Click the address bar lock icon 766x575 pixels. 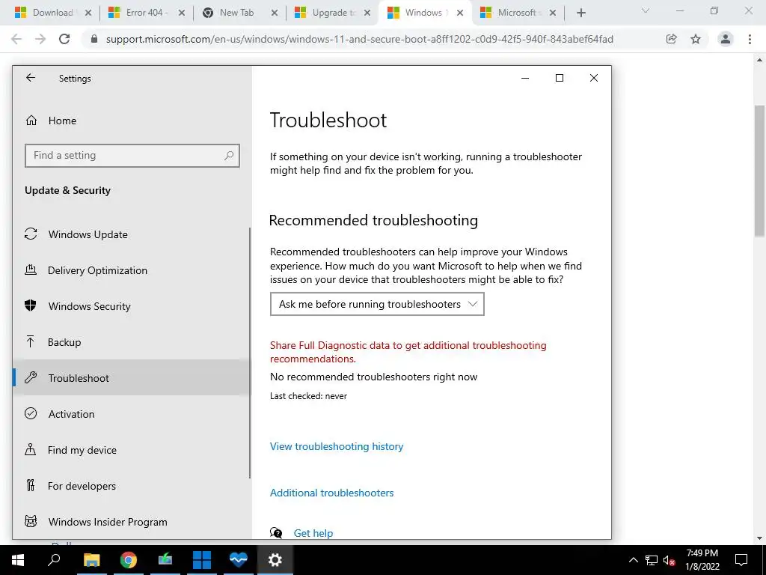coord(95,39)
